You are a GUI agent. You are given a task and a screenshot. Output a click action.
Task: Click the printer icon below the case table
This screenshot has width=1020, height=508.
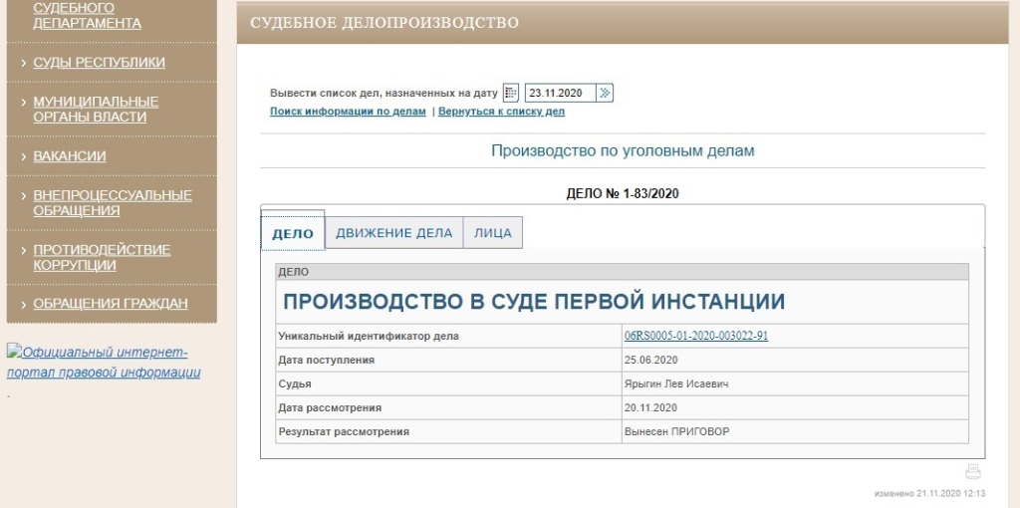coord(973,472)
